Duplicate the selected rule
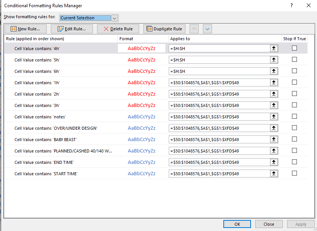Viewport: 317px width, 231px height. coord(164,29)
